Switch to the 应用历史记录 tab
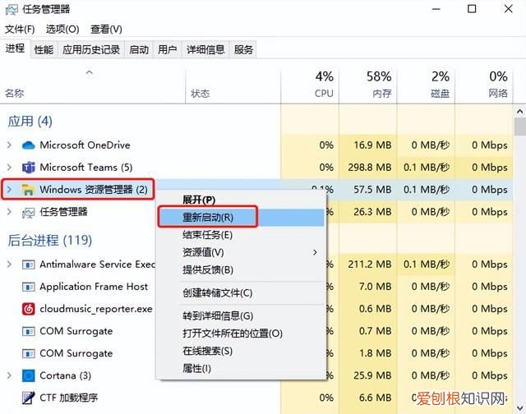The height and width of the screenshot is (414, 526). pos(91,49)
